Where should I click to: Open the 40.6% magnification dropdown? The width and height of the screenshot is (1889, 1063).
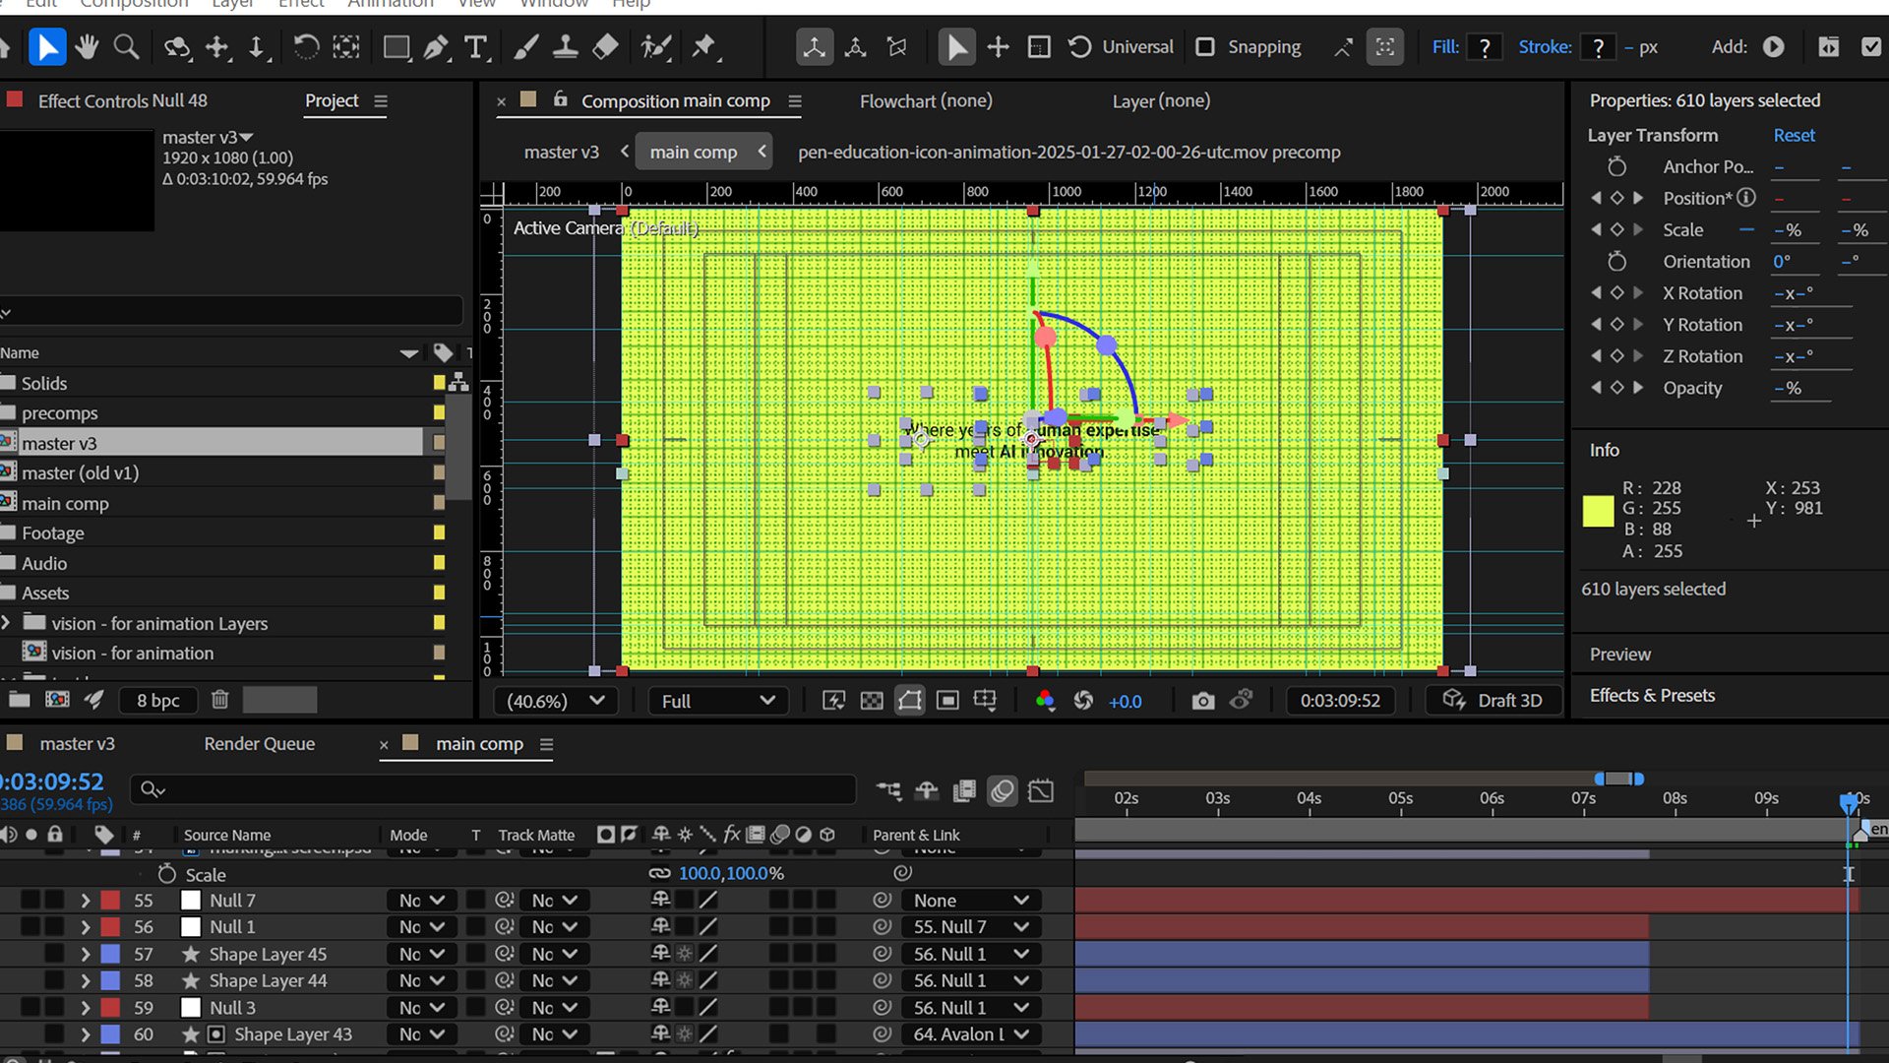555,701
